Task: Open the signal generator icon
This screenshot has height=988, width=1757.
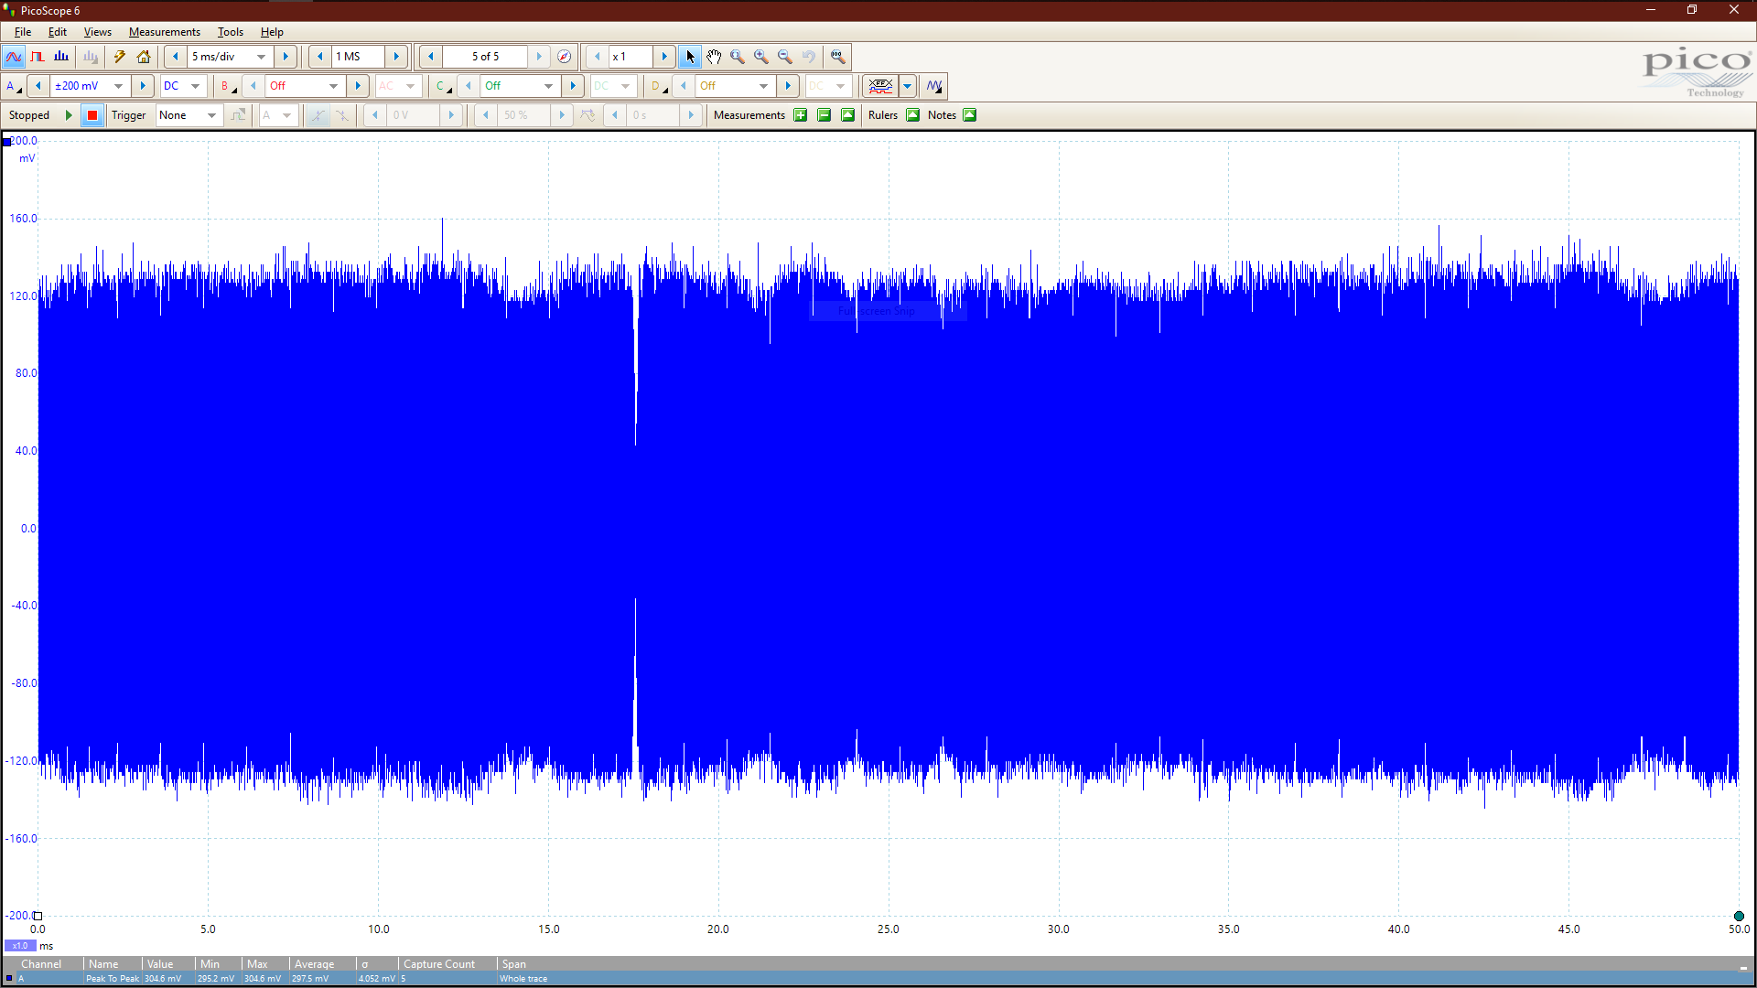Action: pyautogui.click(x=933, y=86)
